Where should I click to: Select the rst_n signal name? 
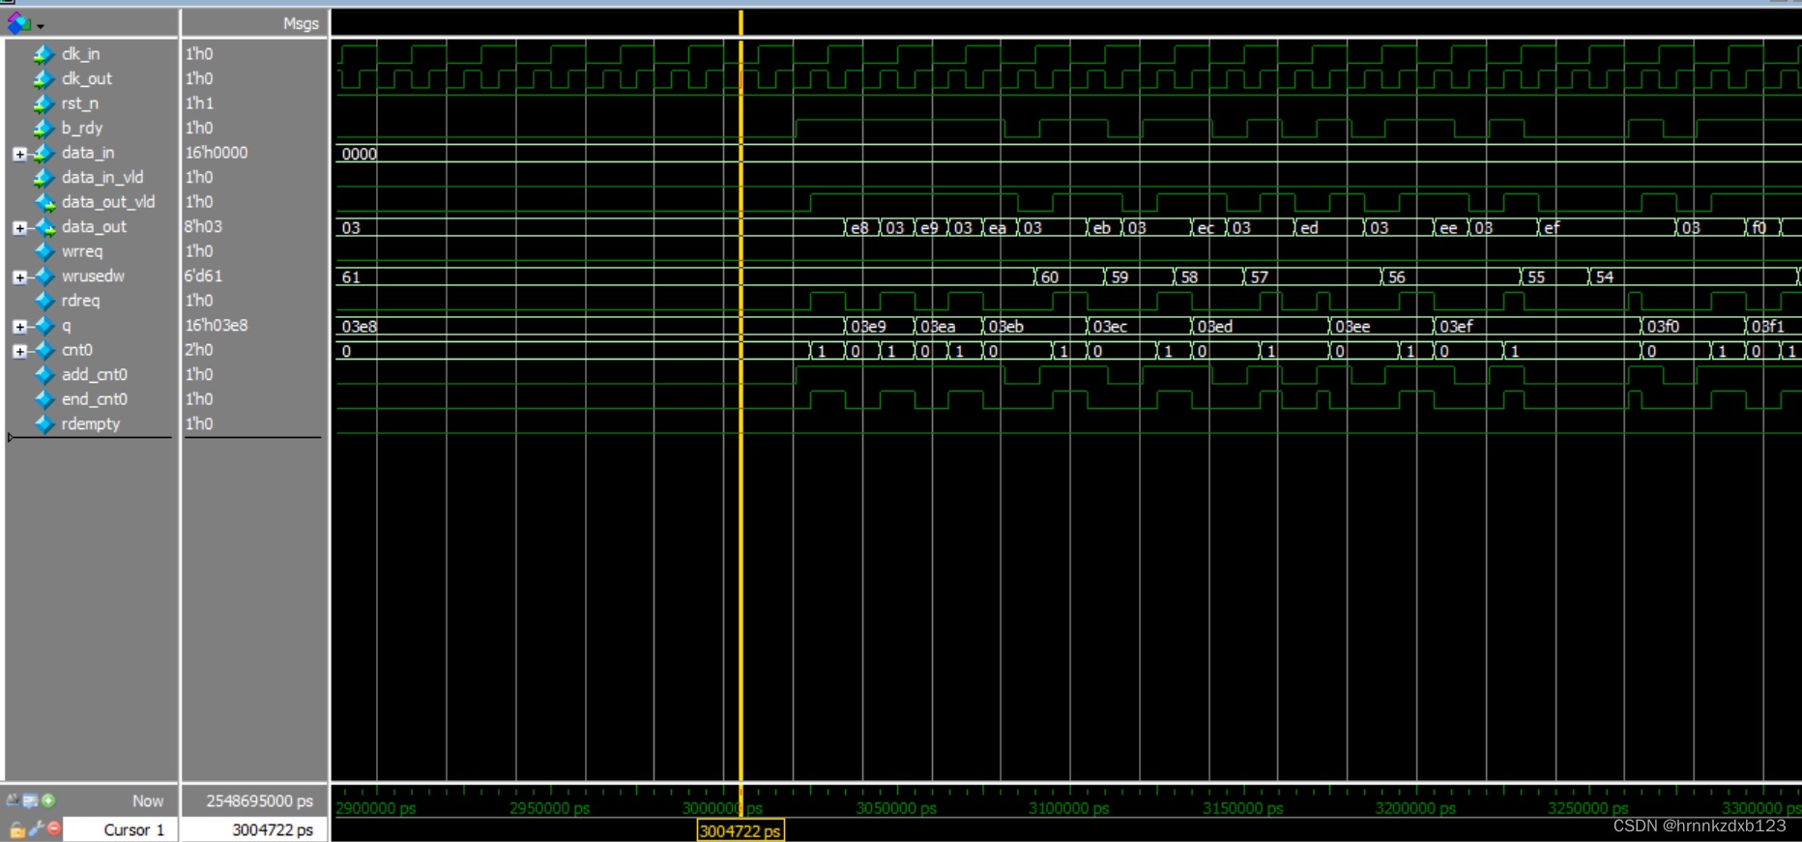tap(80, 103)
